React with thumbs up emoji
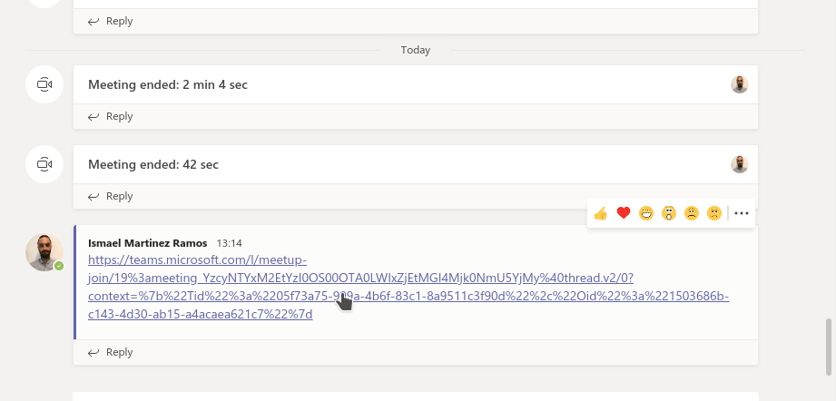836x401 pixels. point(601,213)
